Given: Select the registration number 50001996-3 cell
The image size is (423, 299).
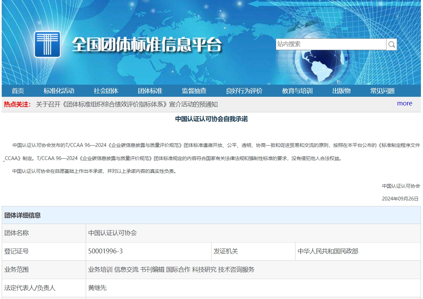Looking at the screenshot, I should 105,251.
